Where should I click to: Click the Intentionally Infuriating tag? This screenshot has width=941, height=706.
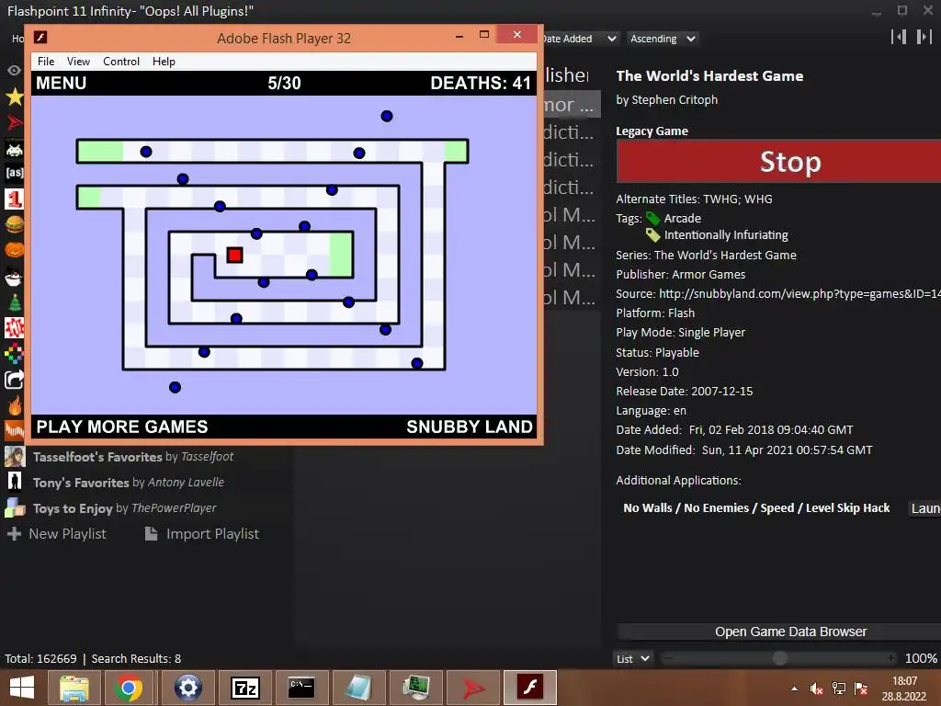(x=726, y=235)
